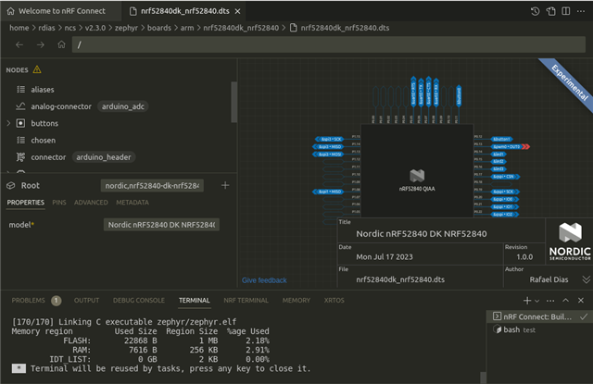Screen dimensions: 593x384
Task: Open the timeline history icon in the editor title bar
Action: pos(535,11)
